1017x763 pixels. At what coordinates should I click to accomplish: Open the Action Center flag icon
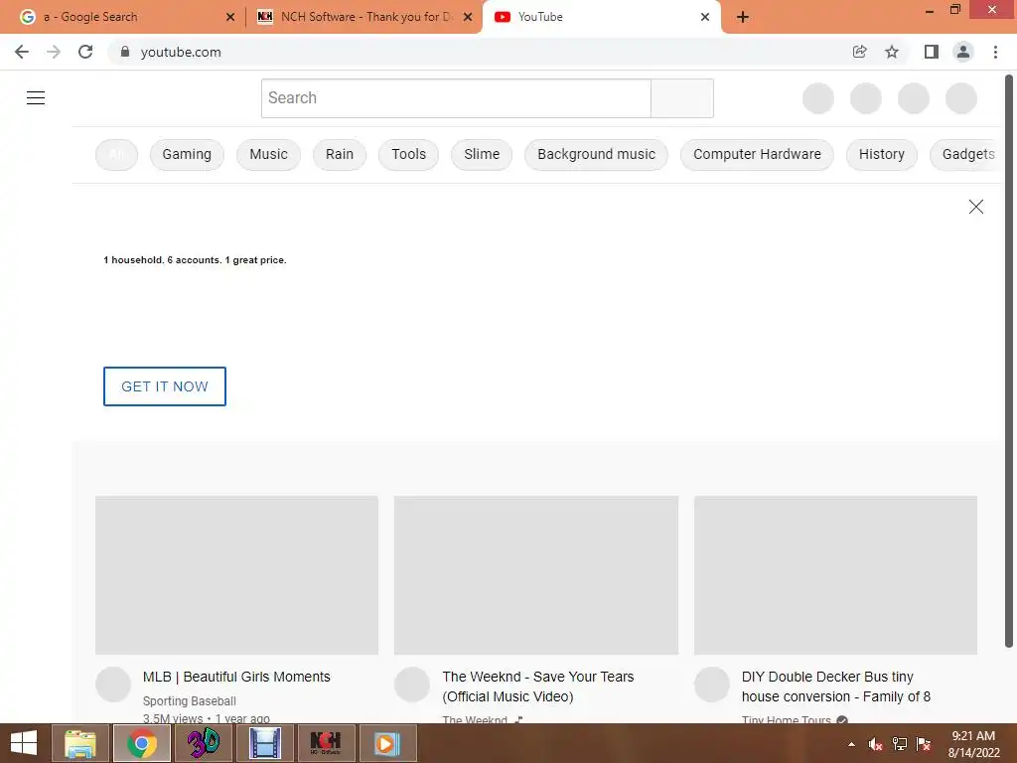[924, 745]
